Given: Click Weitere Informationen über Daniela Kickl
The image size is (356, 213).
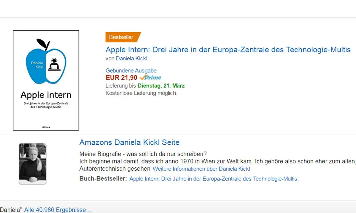Looking at the screenshot, I should click(x=201, y=169).
